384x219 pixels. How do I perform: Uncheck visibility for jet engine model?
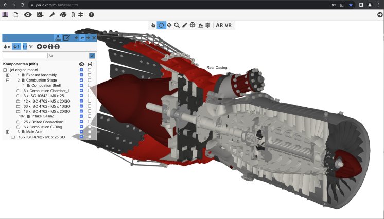[81, 70]
